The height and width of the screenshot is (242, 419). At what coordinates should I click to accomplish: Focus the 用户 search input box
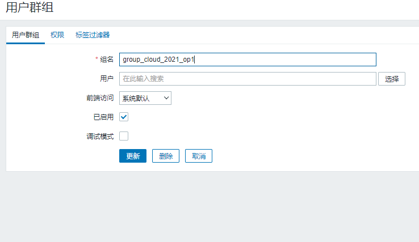tap(248, 79)
